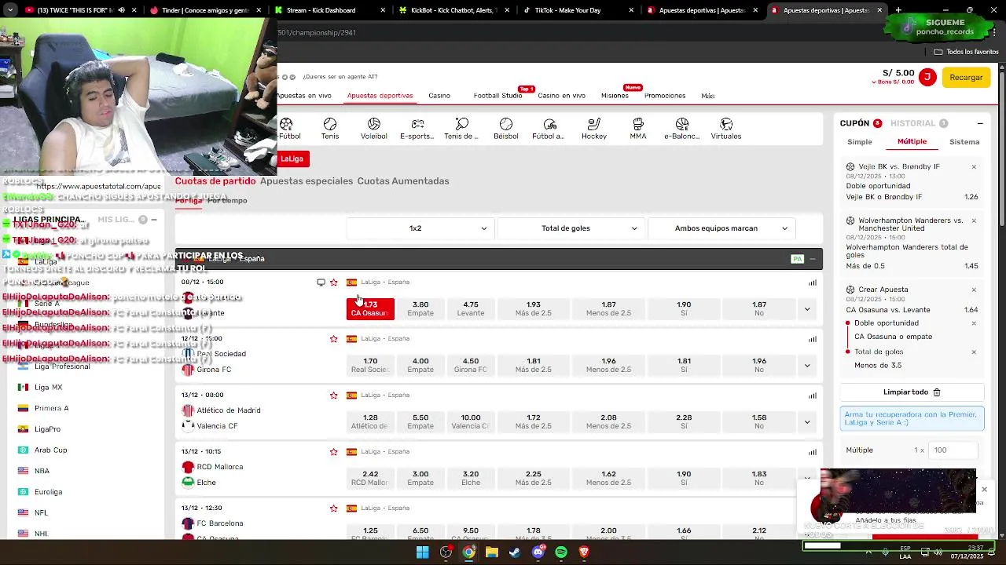
Task: Favorite the Real Sociedad vs Girona match
Action: [x=333, y=339]
